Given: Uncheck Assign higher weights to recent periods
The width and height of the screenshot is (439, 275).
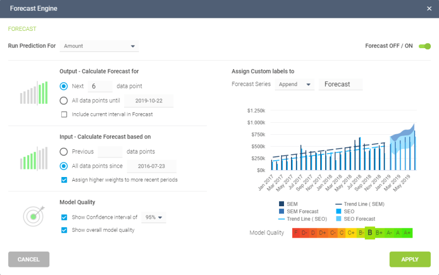Looking at the screenshot, I should (x=64, y=180).
